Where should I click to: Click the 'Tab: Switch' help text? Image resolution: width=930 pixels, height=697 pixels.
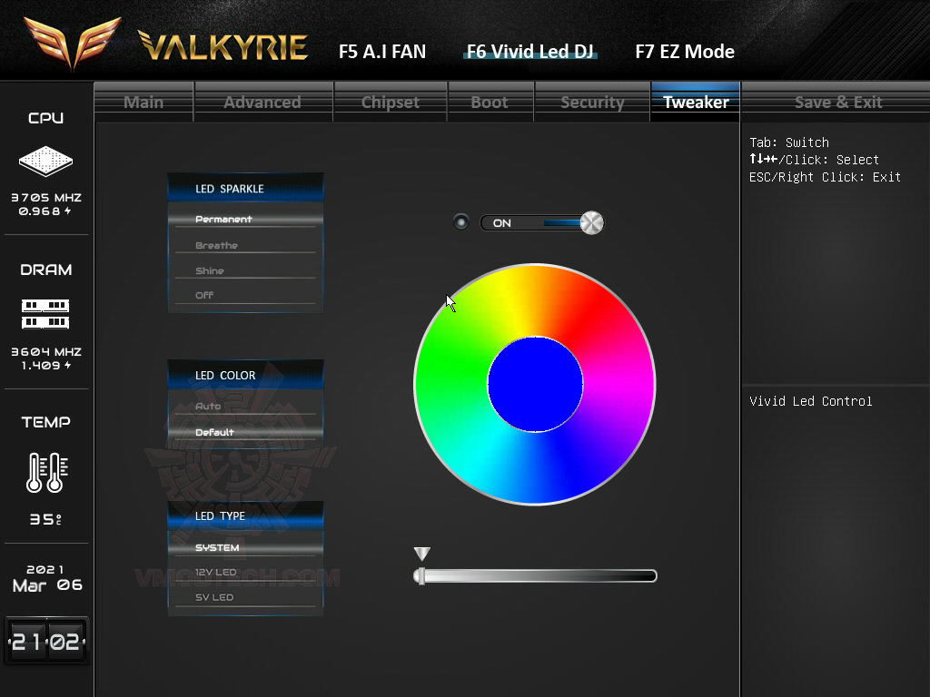pos(789,142)
